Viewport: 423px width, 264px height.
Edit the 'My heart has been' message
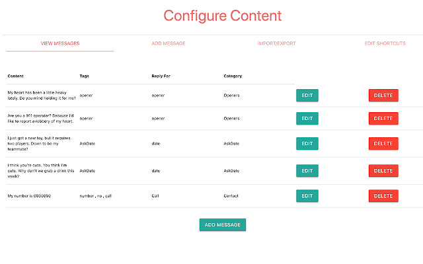click(x=307, y=95)
